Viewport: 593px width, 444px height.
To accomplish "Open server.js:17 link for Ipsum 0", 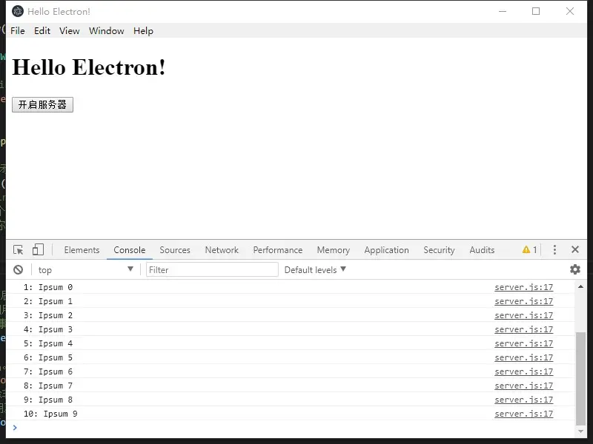I will [x=523, y=287].
